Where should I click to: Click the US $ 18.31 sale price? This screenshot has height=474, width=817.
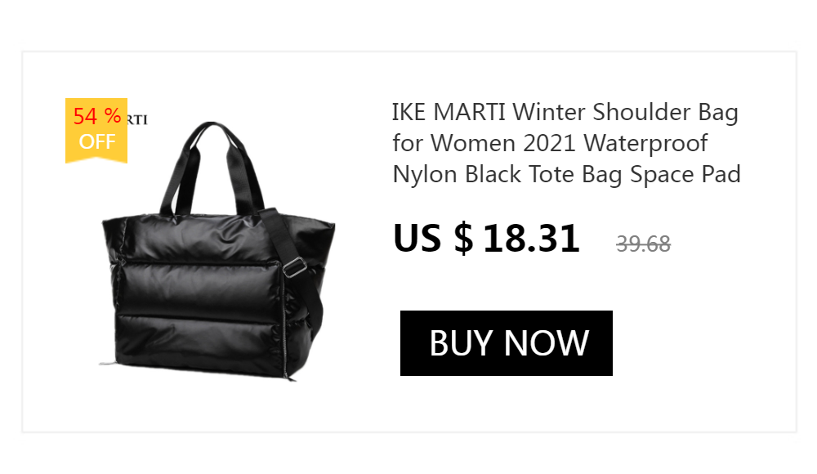486,239
